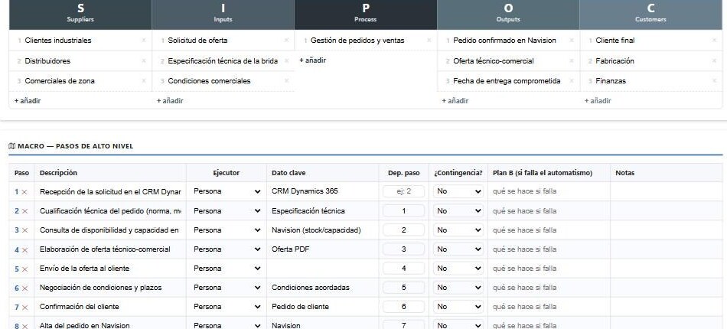Screen dimensions: 727x329
Task: Open Contingencia dropdown for step 7
Action: (x=458, y=306)
